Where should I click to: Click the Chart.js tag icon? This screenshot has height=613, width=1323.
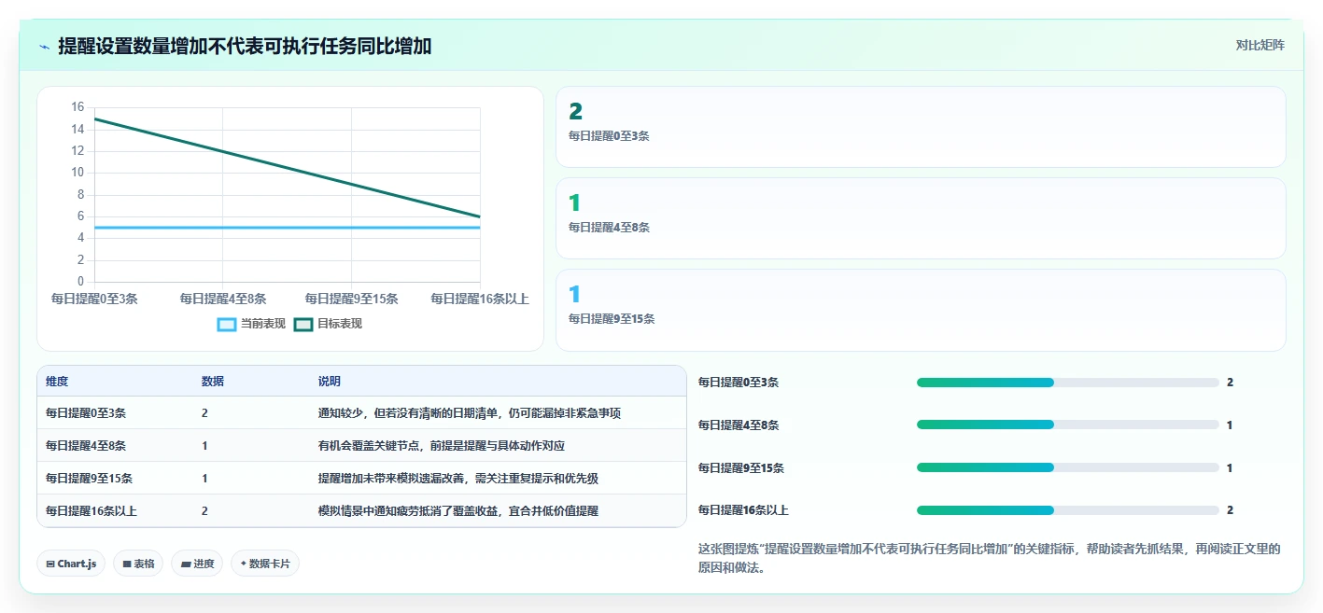point(50,564)
